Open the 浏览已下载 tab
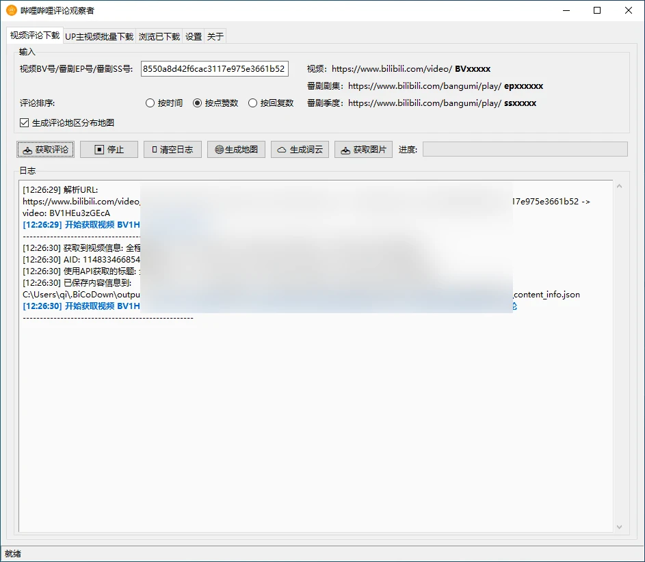This screenshot has width=645, height=562. click(159, 37)
